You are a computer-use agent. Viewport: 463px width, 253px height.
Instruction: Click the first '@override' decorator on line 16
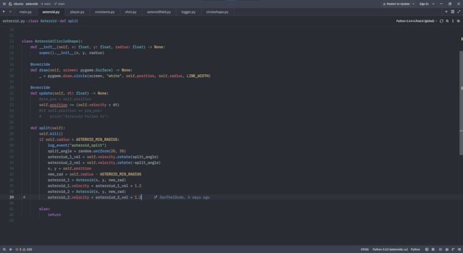(x=40, y=65)
